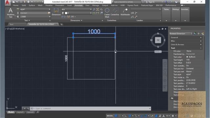210x118 pixels.
Task: Open the Rotated Dimension object type dropdown
Action: click(x=181, y=33)
